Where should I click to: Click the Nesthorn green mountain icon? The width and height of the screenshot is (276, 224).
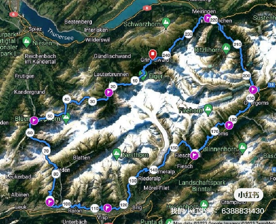[116, 154]
